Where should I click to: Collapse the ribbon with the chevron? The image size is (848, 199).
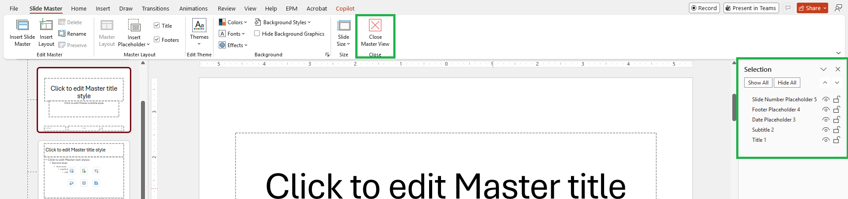coord(838,53)
